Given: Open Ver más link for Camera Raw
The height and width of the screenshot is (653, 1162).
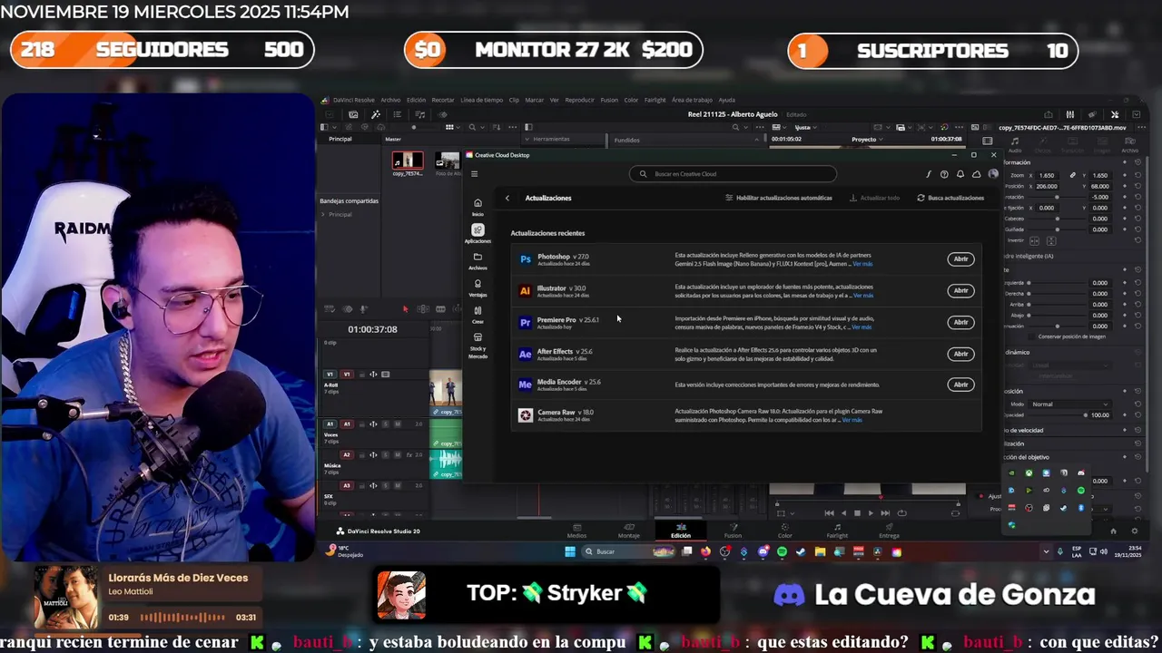Looking at the screenshot, I should (852, 420).
